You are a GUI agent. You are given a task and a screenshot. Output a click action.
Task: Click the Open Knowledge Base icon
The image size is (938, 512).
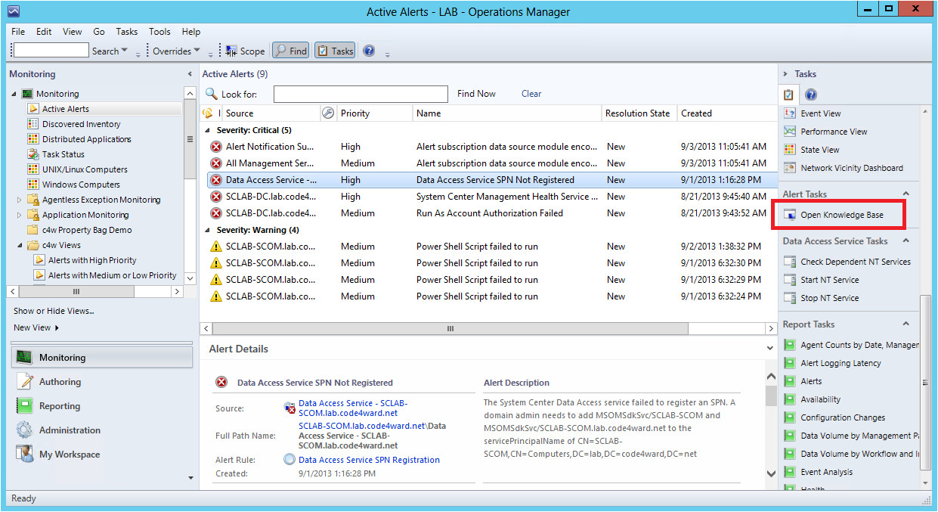point(790,215)
